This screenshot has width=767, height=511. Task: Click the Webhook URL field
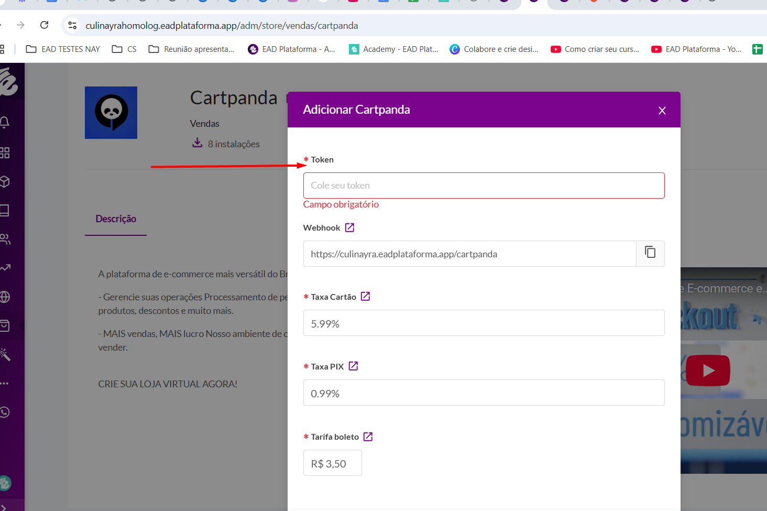coord(470,254)
